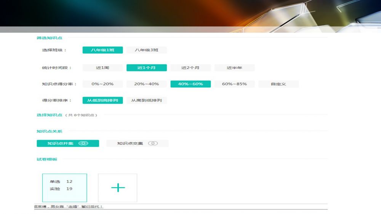Click the union icon in 知识点并集
381x214 pixels.
pyautogui.click(x=83, y=144)
